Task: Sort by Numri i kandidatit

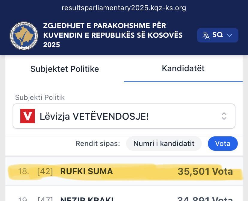Action: tap(164, 144)
